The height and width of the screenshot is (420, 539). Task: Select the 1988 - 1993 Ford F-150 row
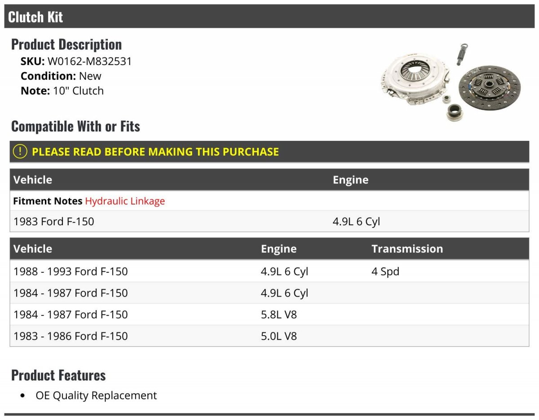269,271
